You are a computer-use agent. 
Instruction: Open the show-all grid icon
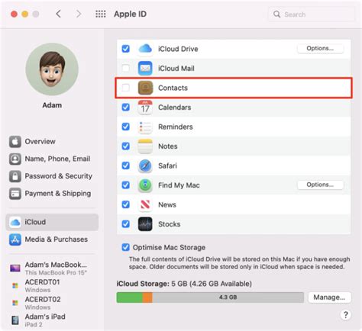(x=101, y=14)
